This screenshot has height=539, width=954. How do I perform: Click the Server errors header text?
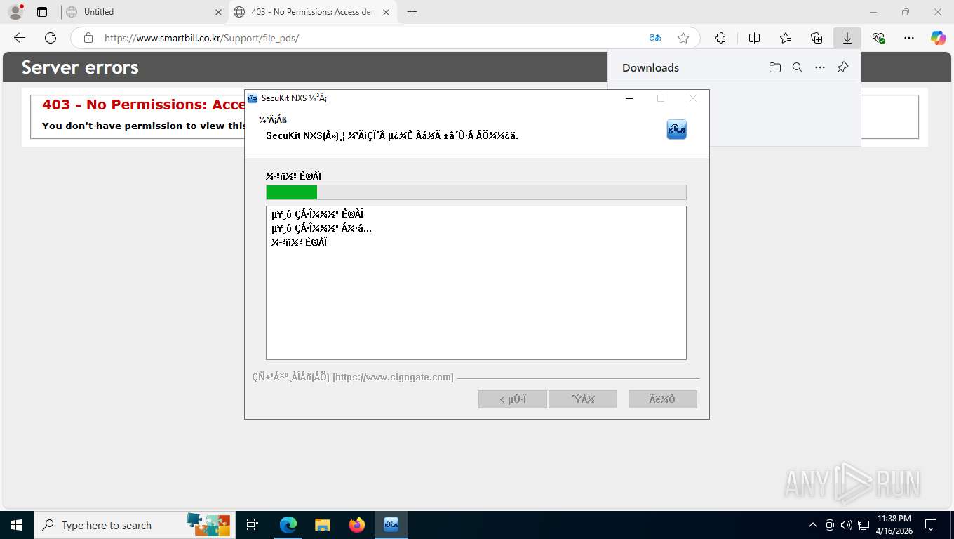click(x=80, y=67)
